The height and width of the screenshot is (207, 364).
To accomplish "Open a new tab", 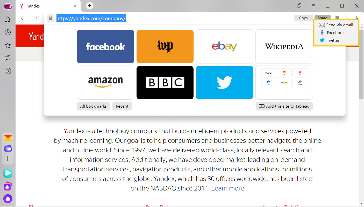I will [x=90, y=6].
